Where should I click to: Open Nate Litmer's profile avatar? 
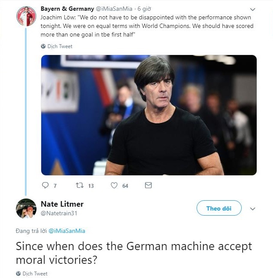26,209
